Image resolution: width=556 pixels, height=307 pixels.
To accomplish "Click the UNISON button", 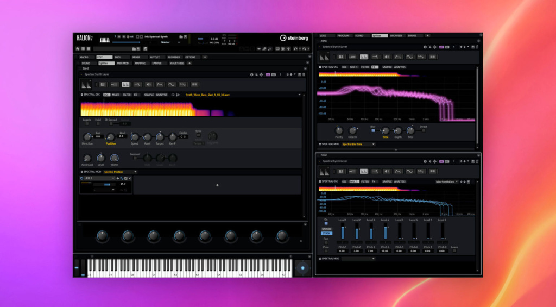I will click(326, 229).
